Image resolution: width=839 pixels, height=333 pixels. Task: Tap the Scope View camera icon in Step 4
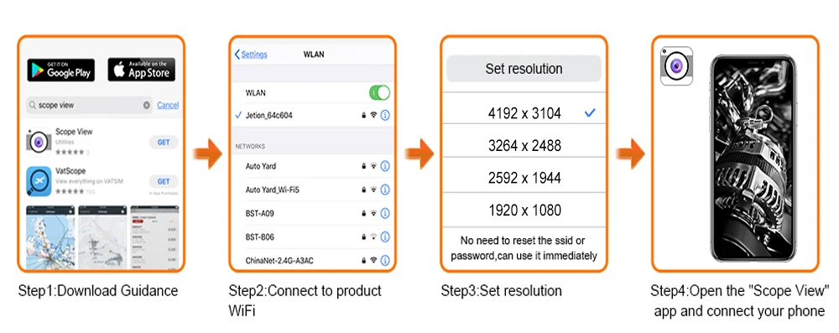[676, 66]
